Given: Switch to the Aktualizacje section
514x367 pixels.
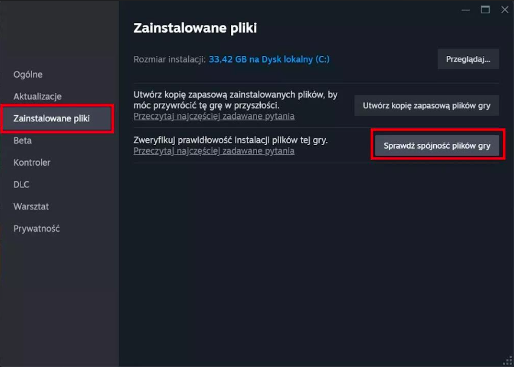Looking at the screenshot, I should click(x=38, y=96).
